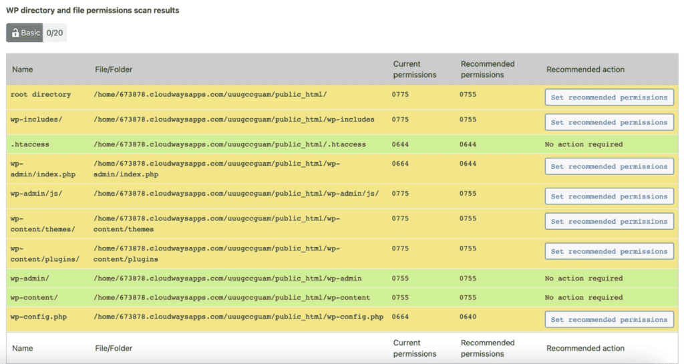Select the wp-config.php name cell
684x364 pixels.
click(x=38, y=317)
